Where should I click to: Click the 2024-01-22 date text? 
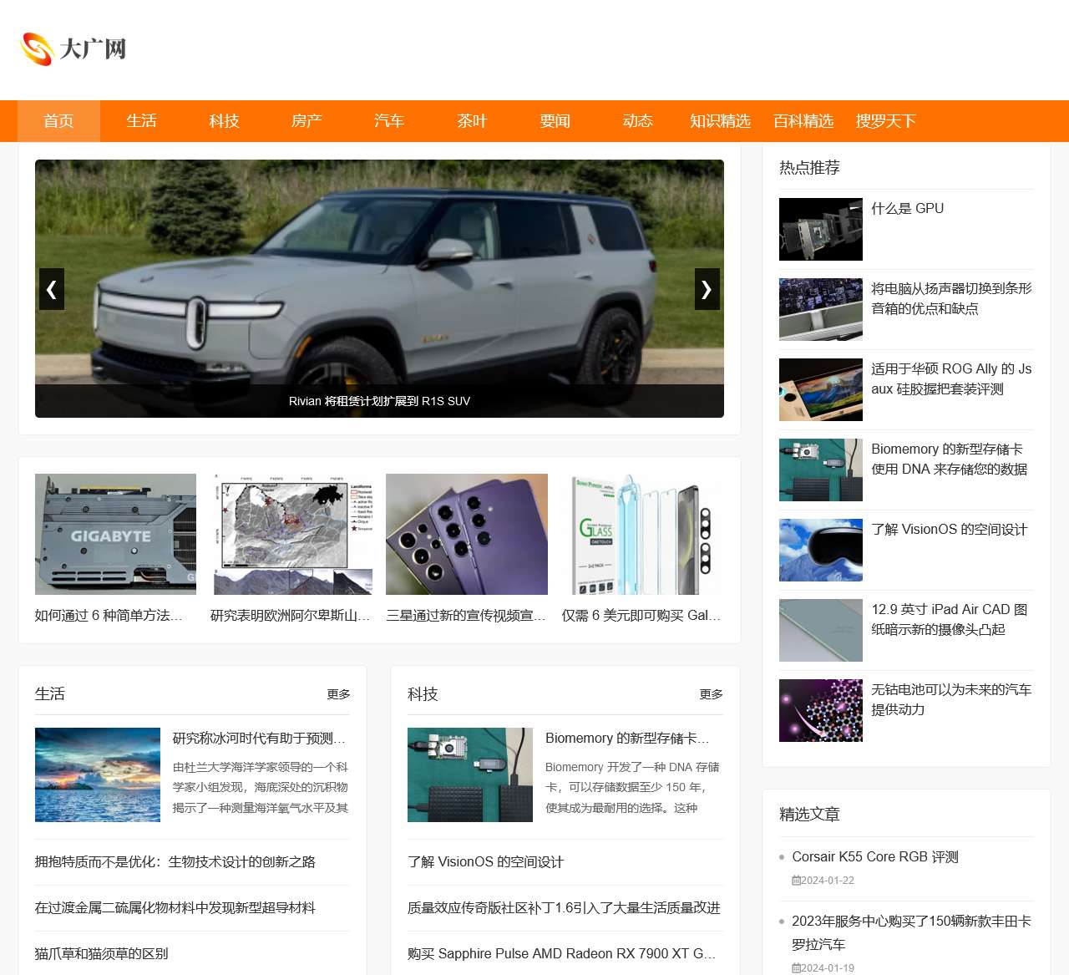click(x=828, y=881)
